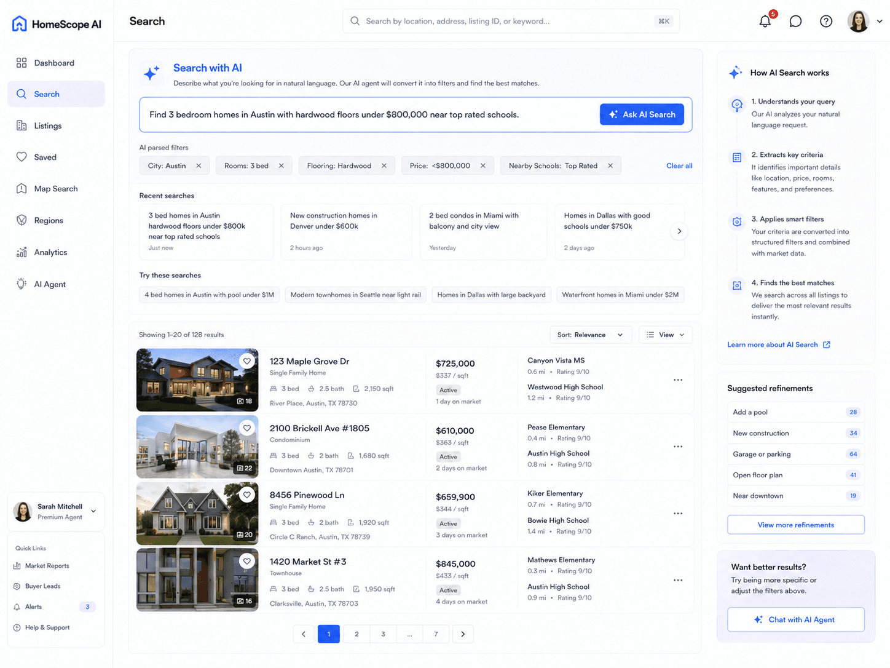This screenshot has width=890, height=668.
Task: Open Map Search in the sidebar
Action: (56, 189)
